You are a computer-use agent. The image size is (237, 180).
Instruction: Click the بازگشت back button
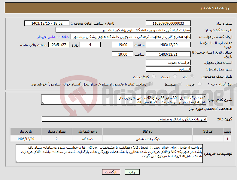[111, 172]
